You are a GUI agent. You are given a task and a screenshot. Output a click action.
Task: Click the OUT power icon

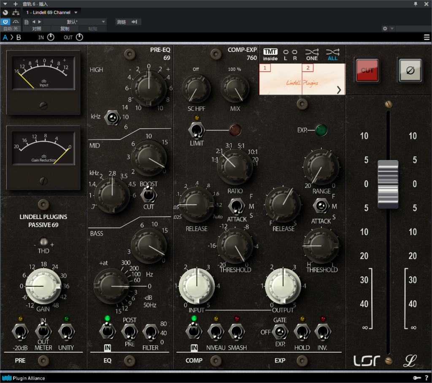pyautogui.click(x=79, y=37)
